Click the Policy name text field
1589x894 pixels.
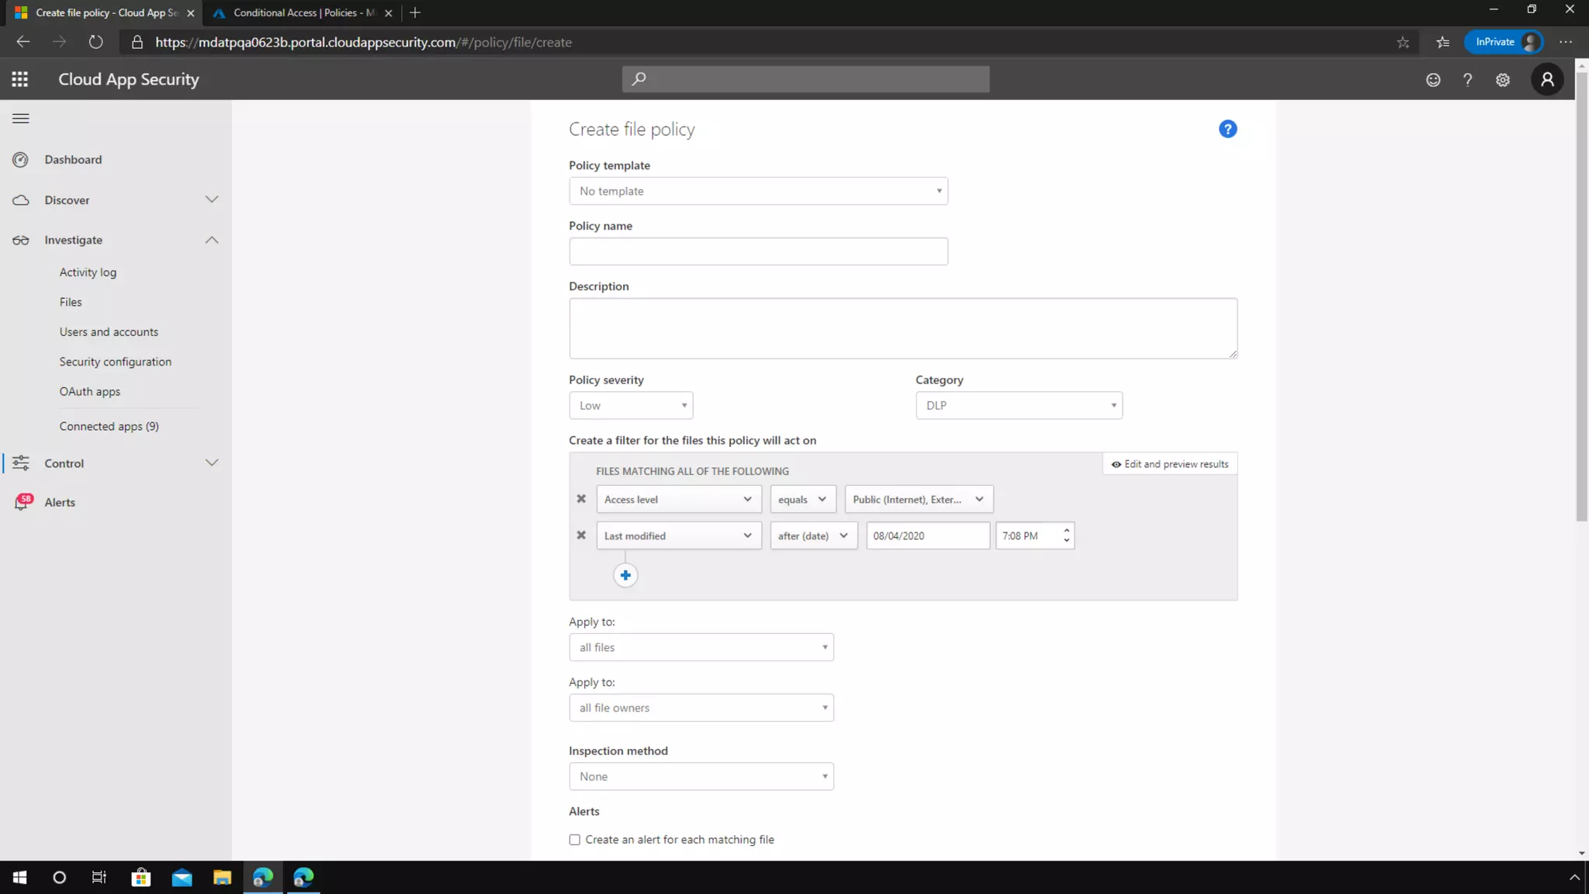point(758,251)
